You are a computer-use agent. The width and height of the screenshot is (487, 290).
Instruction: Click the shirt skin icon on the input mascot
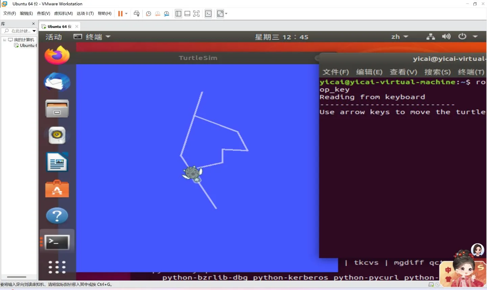click(x=448, y=280)
